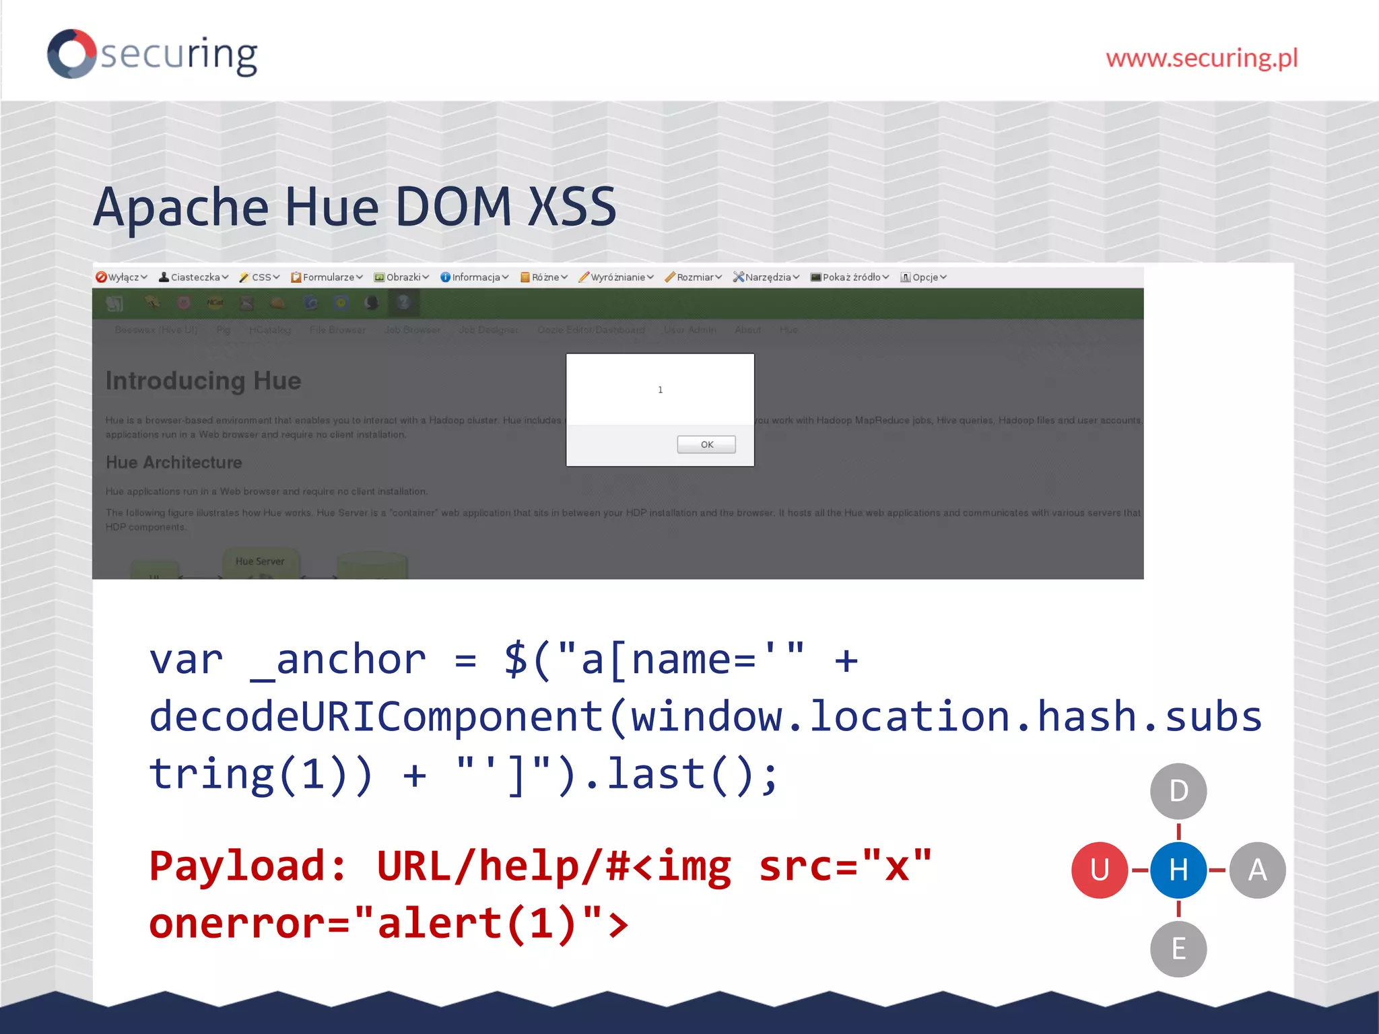Click the onerror="alert(1)" payload line
This screenshot has width=1379, height=1034.
click(389, 923)
